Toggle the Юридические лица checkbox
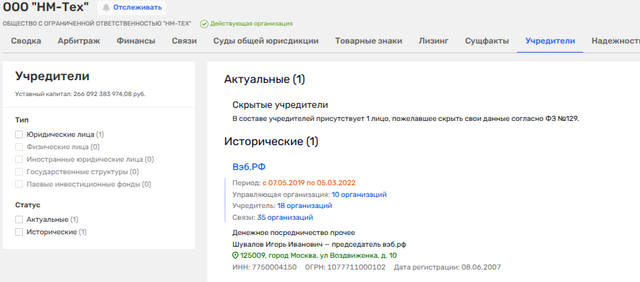 point(19,135)
